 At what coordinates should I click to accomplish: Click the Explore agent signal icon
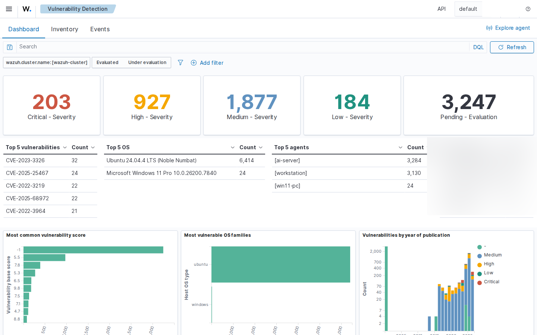point(489,28)
